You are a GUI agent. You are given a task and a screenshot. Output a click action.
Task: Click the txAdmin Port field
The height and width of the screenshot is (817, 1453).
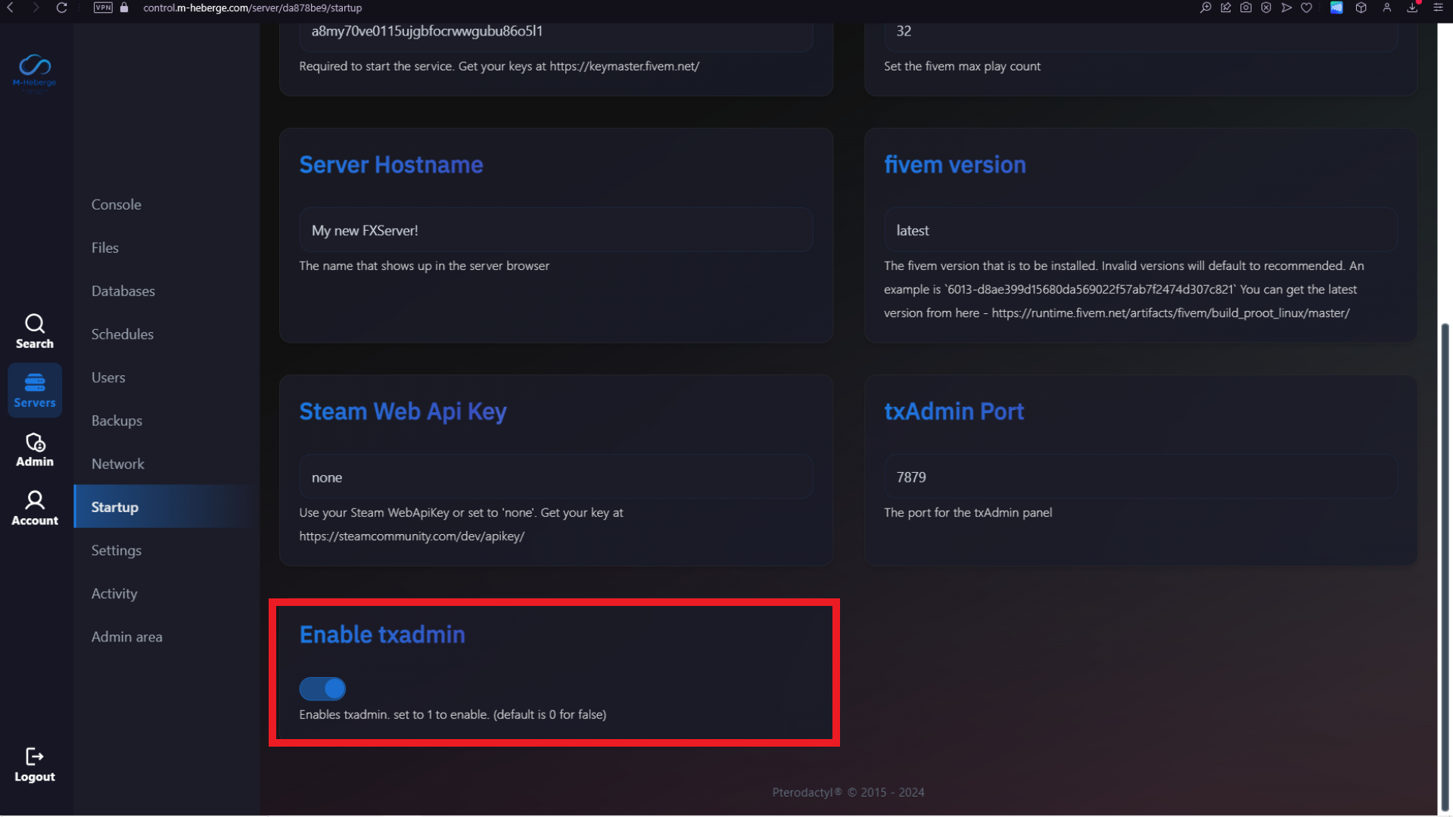[x=1140, y=477]
